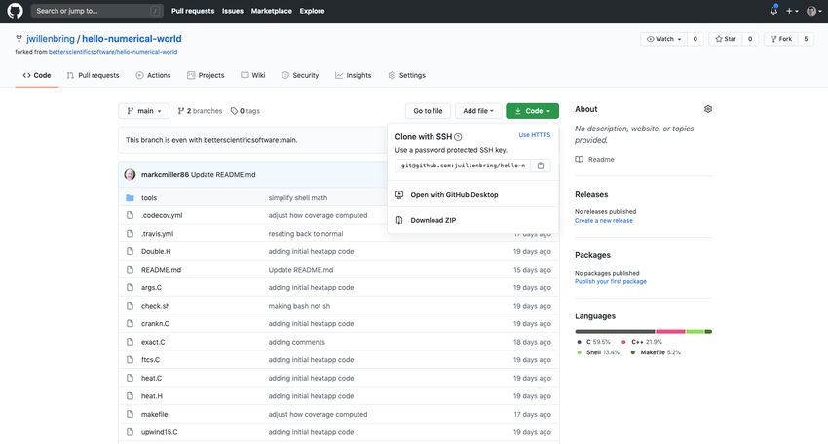Select the Projects tab
Viewport: 828px width, 444px height.
206,75
